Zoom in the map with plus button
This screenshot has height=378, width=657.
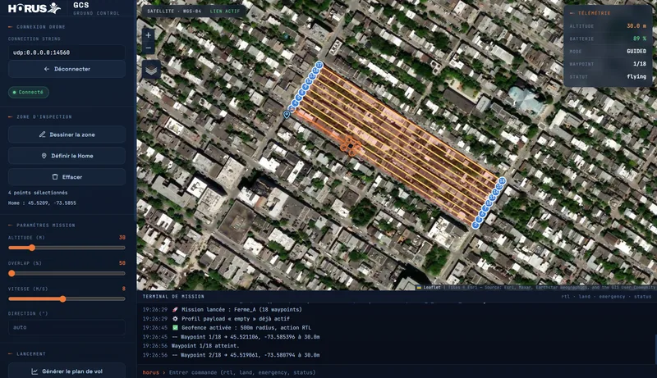[149, 35]
